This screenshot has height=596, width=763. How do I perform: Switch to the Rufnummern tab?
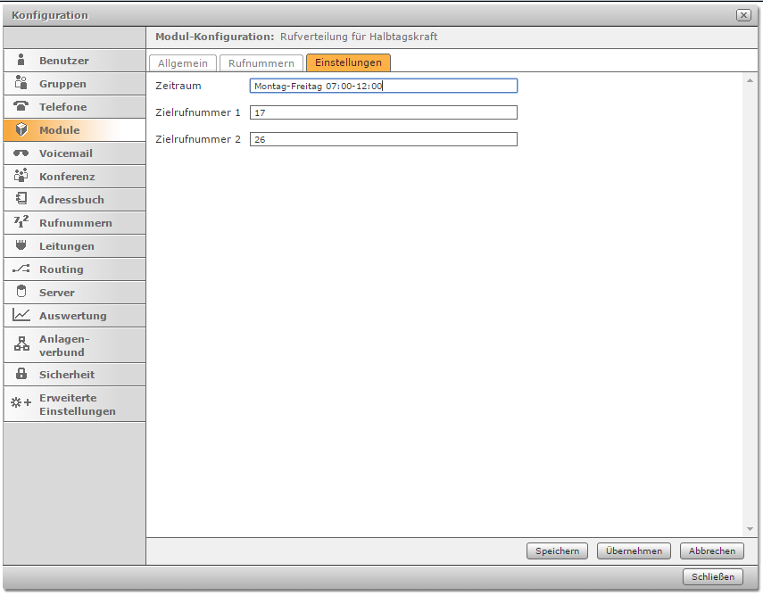pyautogui.click(x=261, y=63)
